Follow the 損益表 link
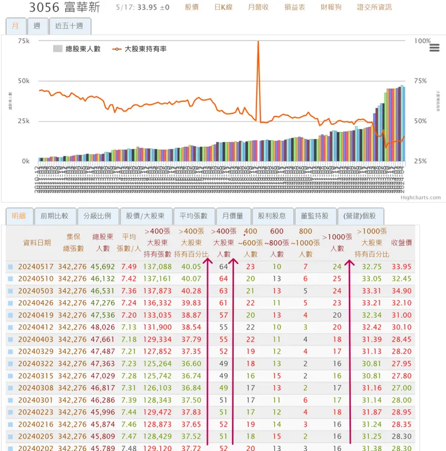The height and width of the screenshot is (451, 446). (x=295, y=7)
